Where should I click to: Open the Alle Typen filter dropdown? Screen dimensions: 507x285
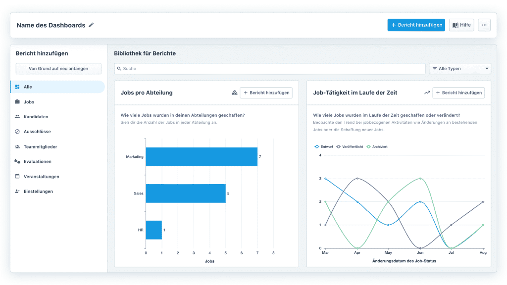tap(460, 69)
